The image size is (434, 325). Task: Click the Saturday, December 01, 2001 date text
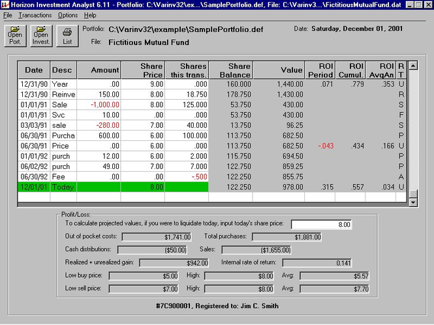(357, 29)
